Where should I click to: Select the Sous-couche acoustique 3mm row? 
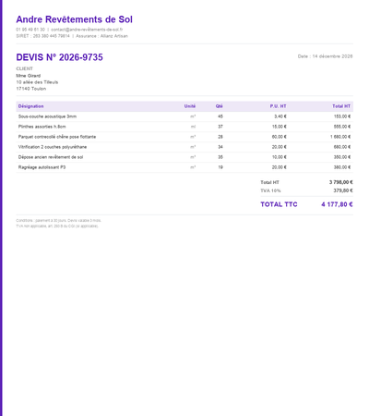pyautogui.click(x=184, y=116)
